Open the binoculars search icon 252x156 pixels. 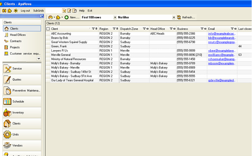tap(4, 11)
